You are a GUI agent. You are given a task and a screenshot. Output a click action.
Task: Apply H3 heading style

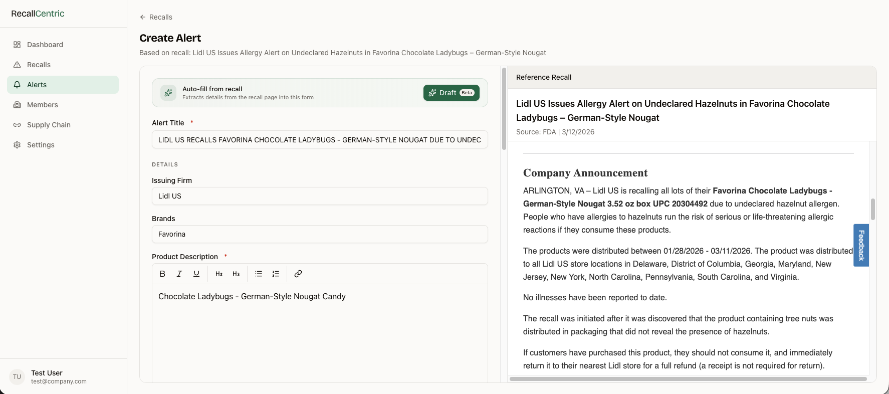(x=236, y=274)
